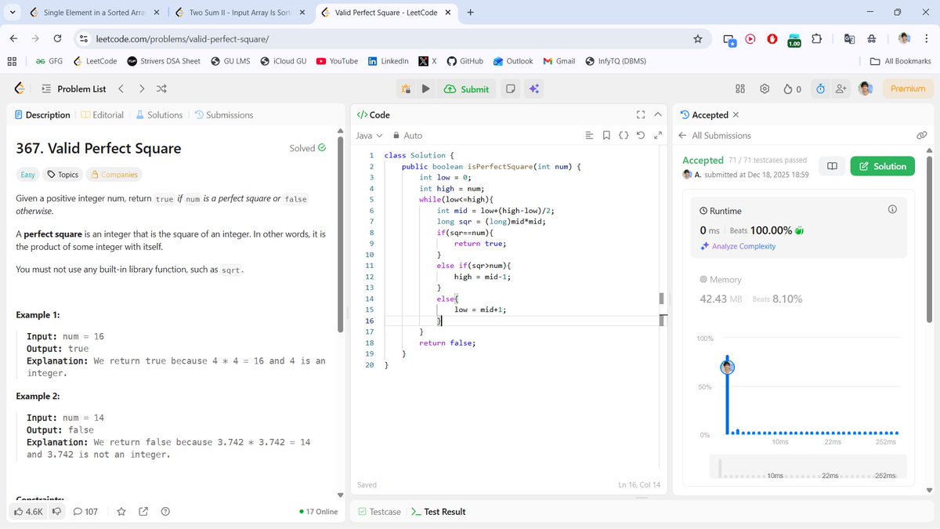Open the Java language dropdown
This screenshot has width=940, height=529.
tap(368, 135)
